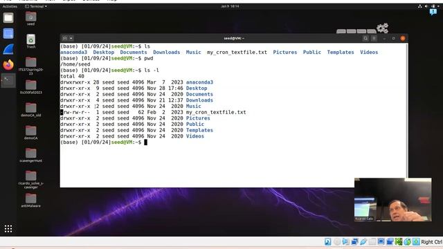Click VirtualBox USB indicator
The image size is (443, 249).
pyautogui.click(x=363, y=241)
